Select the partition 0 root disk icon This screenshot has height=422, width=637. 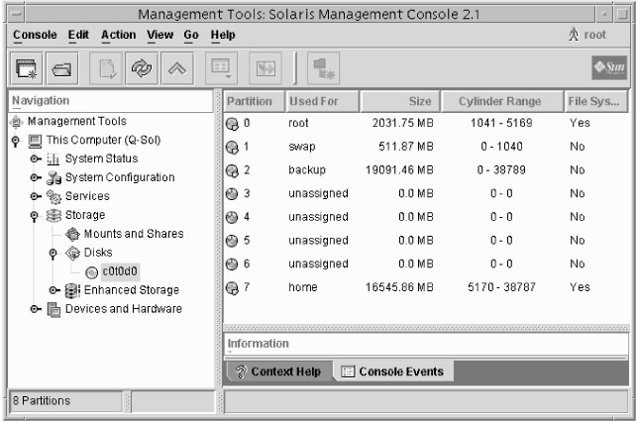click(x=233, y=125)
